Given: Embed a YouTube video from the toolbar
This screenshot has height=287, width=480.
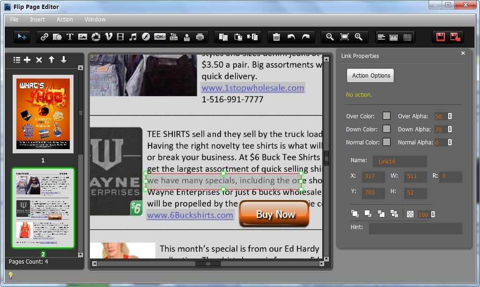Looking at the screenshot, I should tap(174, 37).
